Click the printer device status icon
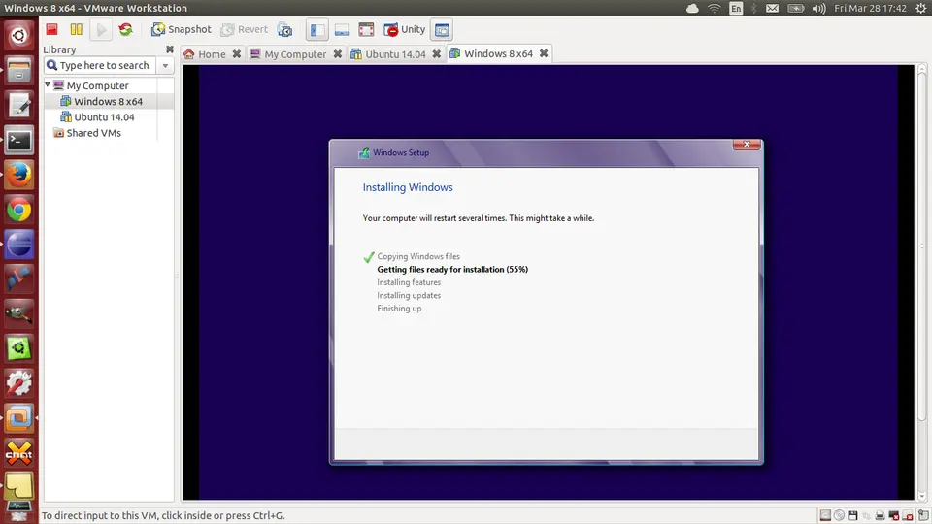The width and height of the screenshot is (932, 524). point(881,515)
